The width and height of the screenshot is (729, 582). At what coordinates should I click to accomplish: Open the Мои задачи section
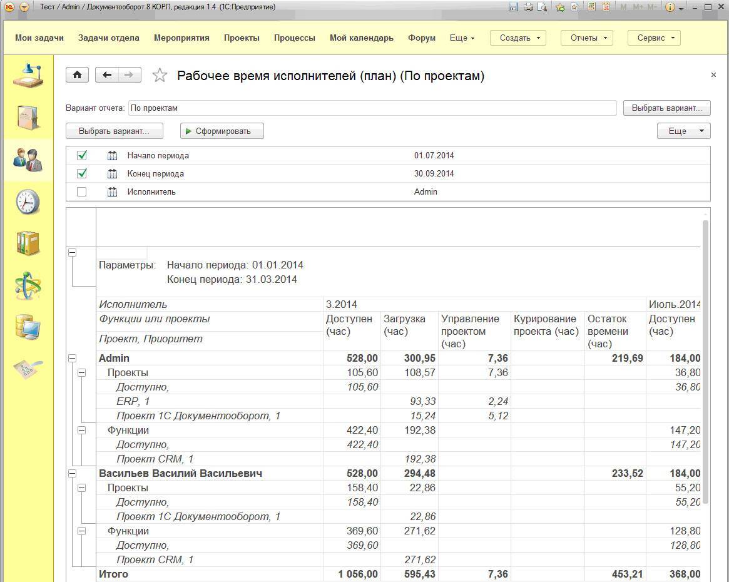(39, 38)
